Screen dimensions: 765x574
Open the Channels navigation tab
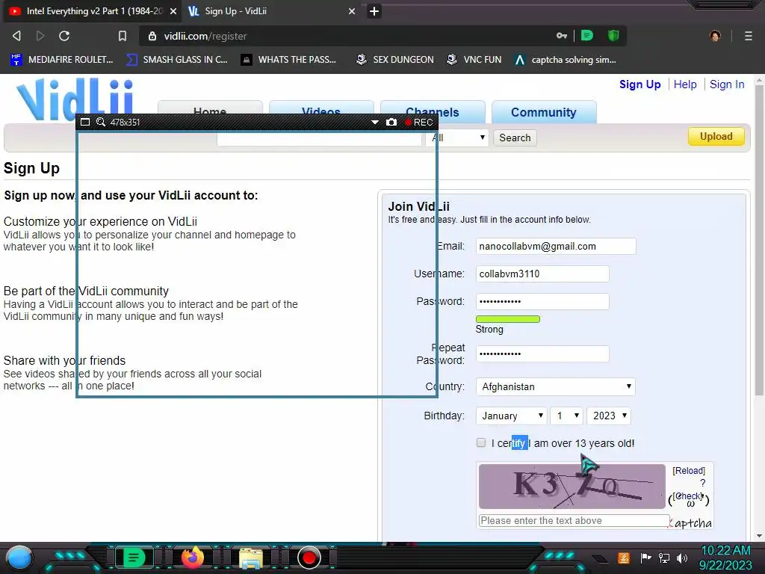[x=433, y=112]
